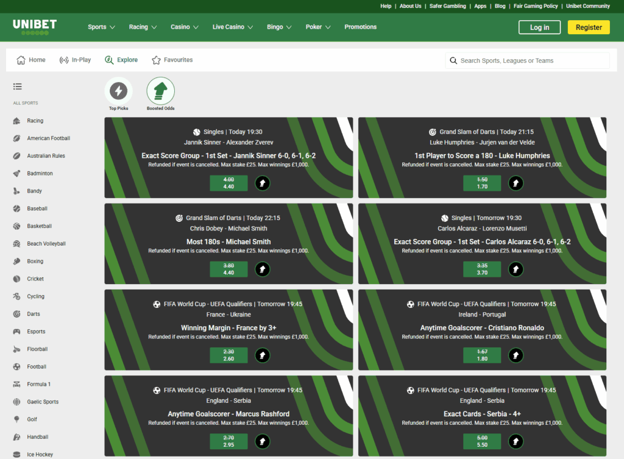Open the Promotions menu item

[360, 27]
